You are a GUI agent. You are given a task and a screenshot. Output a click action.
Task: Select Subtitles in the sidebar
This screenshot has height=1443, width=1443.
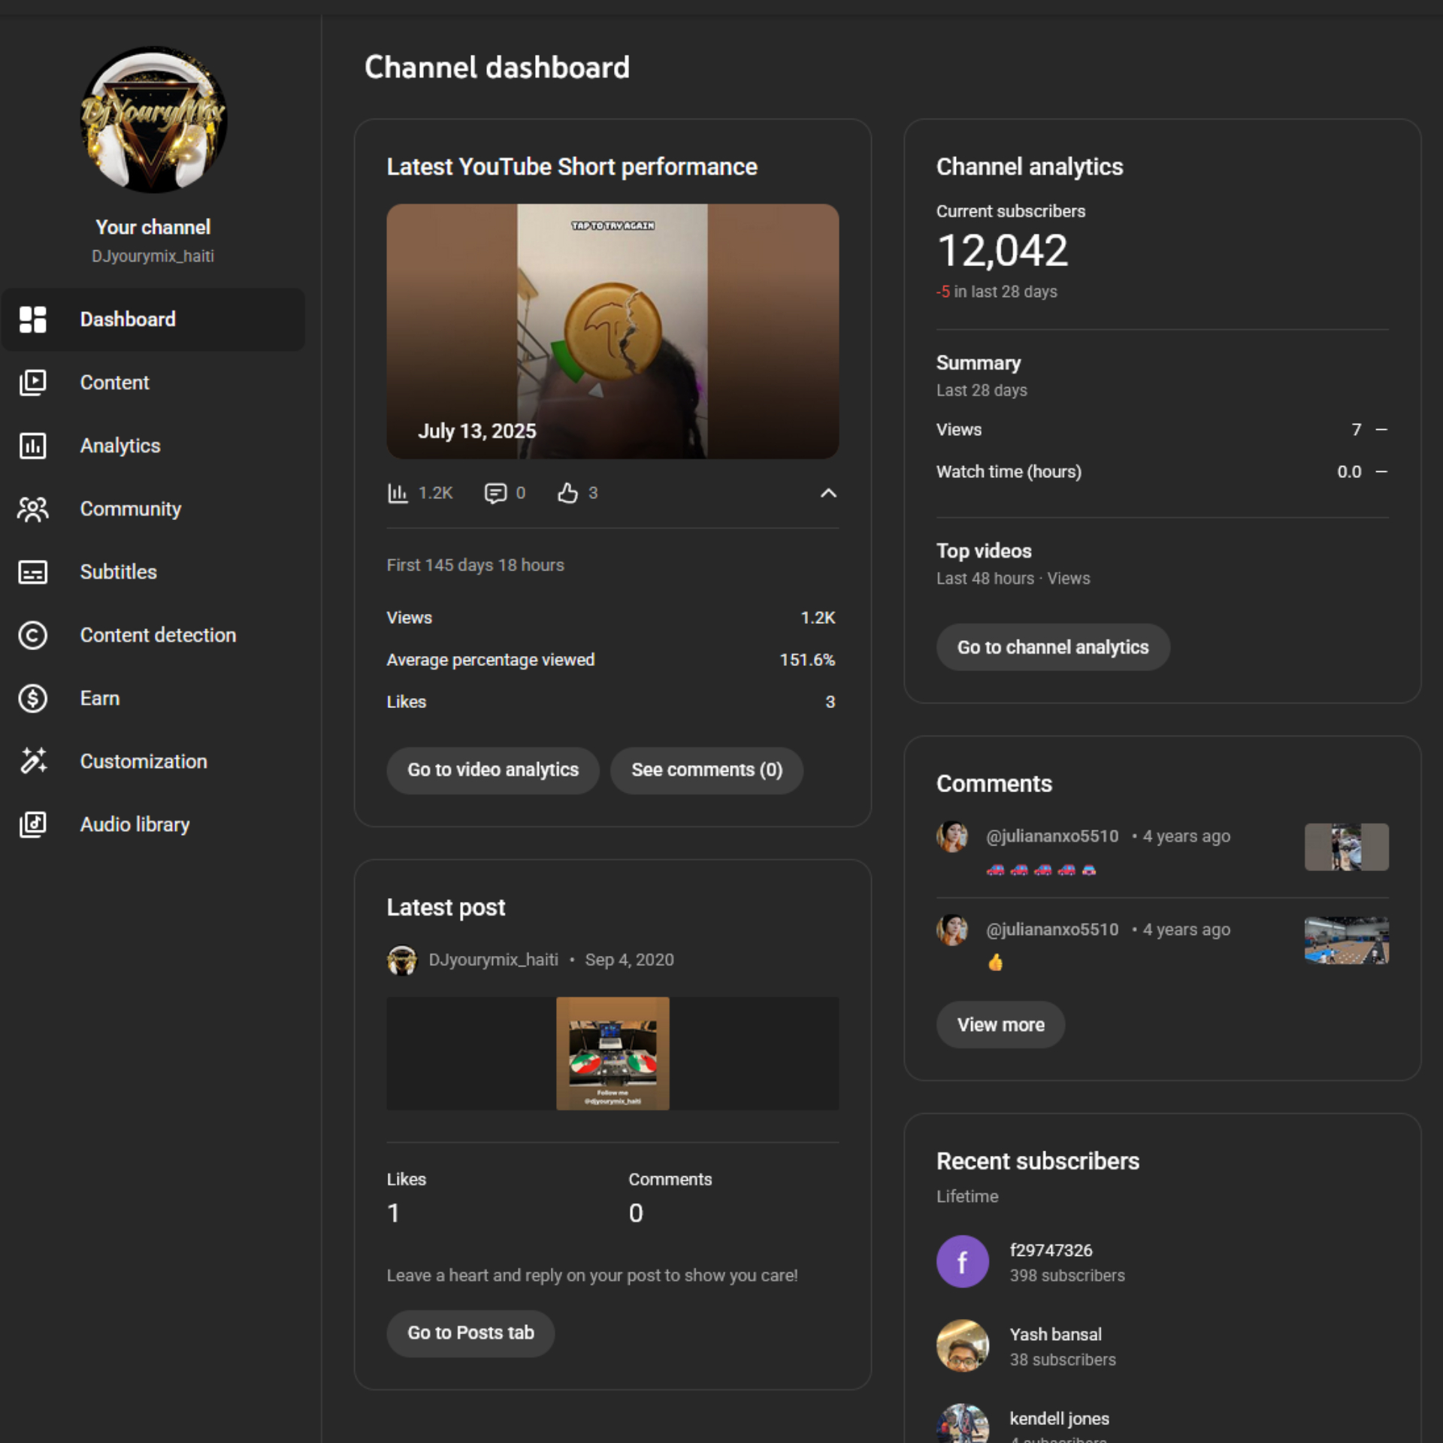(119, 572)
